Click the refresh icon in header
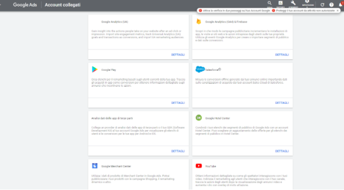This screenshot has height=190, width=344. coord(322,5)
